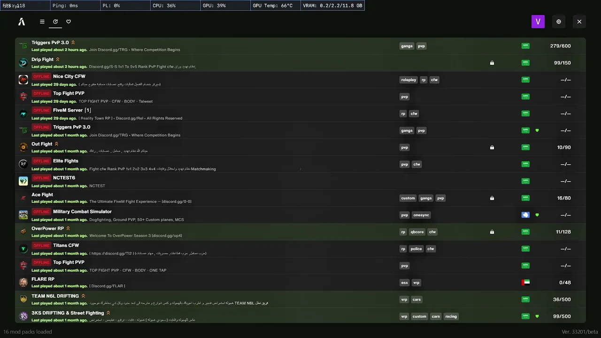Click the custom tag on Ace Fight
The image size is (601, 338).
click(x=408, y=198)
